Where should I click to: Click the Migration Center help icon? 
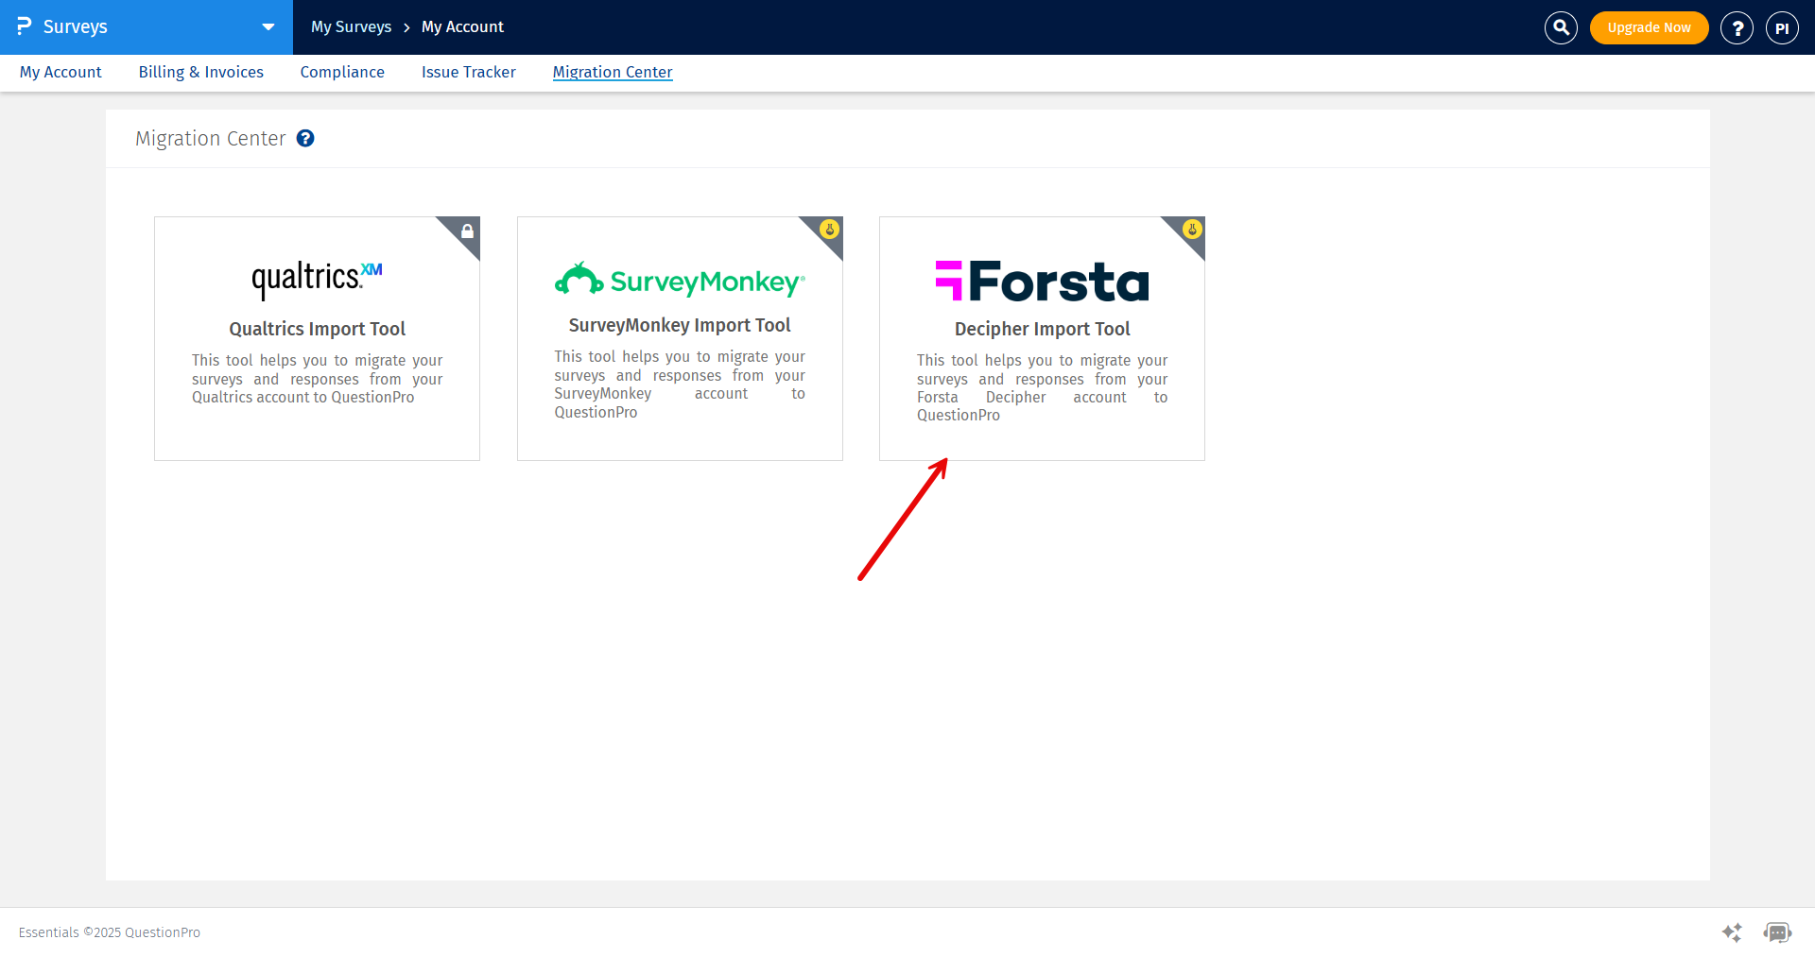click(x=305, y=138)
